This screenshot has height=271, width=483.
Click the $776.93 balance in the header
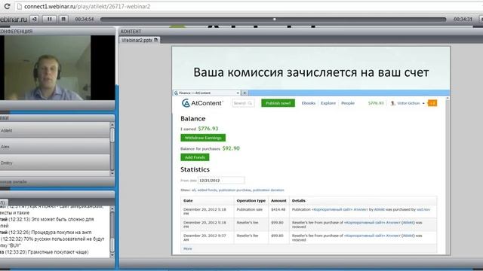coord(376,103)
